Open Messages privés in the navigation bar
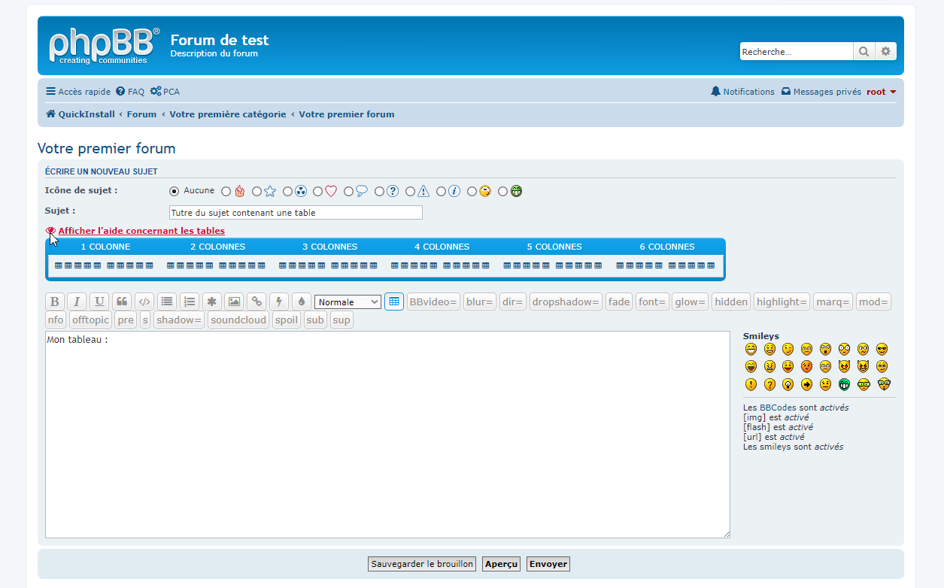 (821, 92)
